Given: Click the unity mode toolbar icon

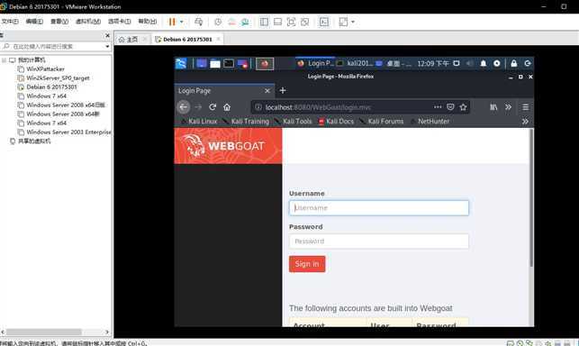Looking at the screenshot, I should coord(304,22).
